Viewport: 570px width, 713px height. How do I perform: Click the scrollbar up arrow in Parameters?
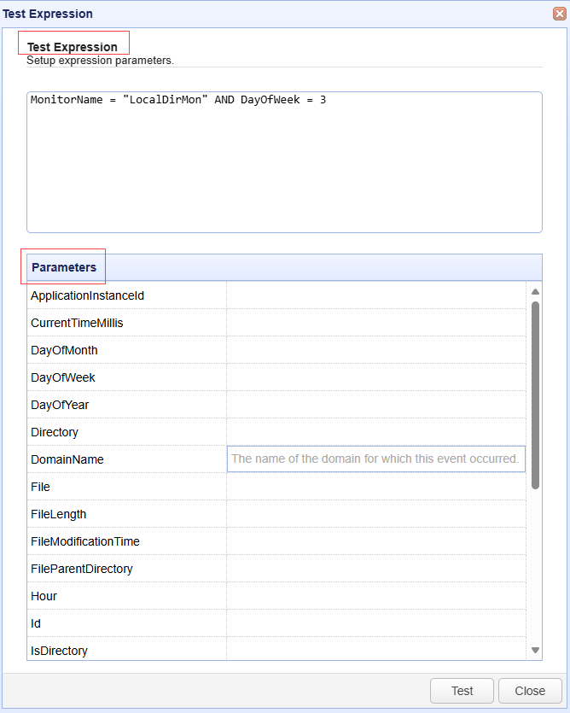pyautogui.click(x=535, y=292)
